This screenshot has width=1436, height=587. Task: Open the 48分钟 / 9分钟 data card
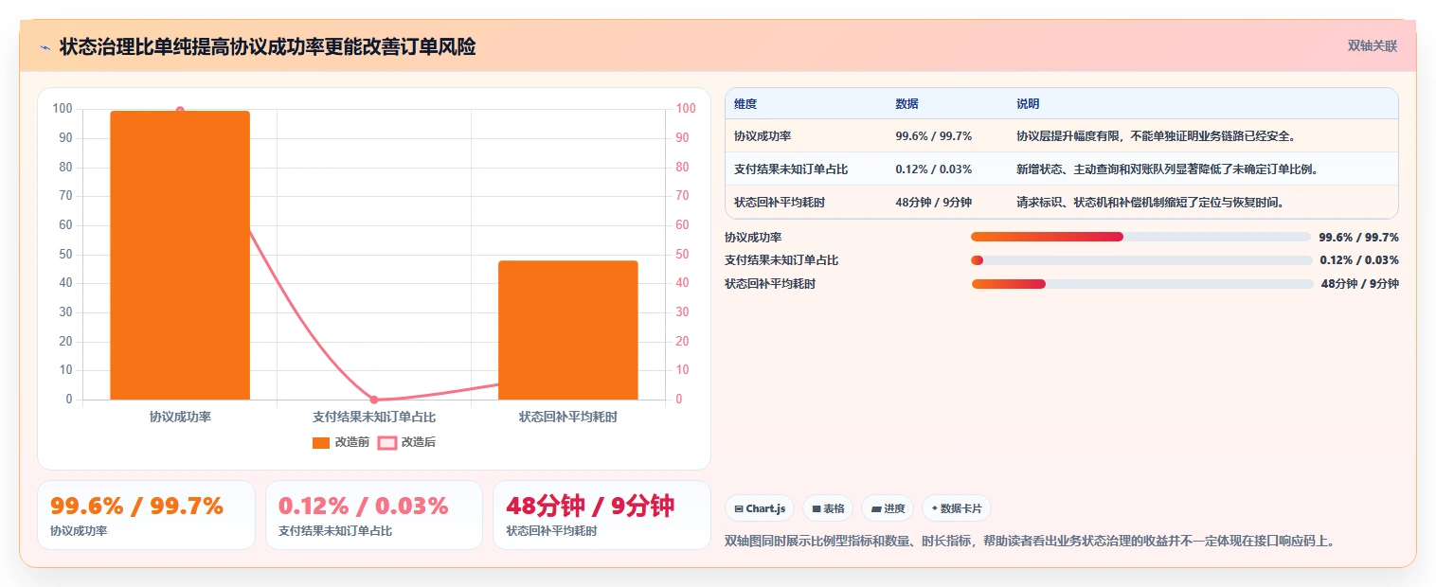coord(602,515)
